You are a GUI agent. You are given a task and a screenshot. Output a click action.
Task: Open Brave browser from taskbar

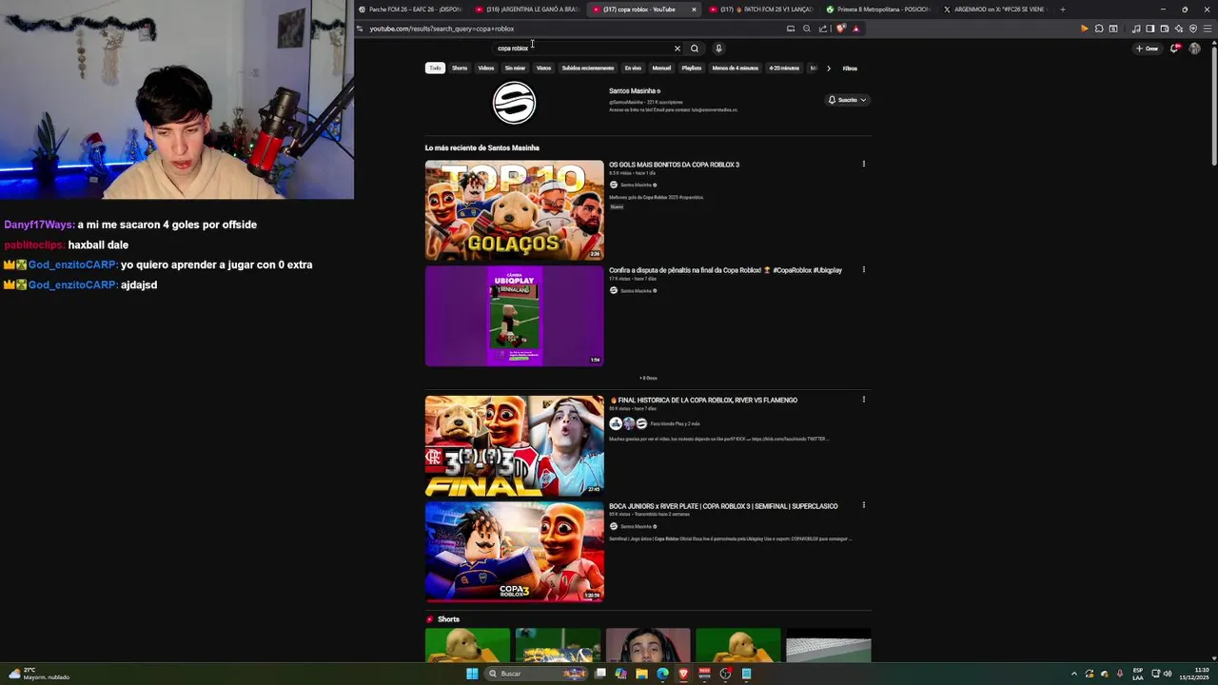683,674
